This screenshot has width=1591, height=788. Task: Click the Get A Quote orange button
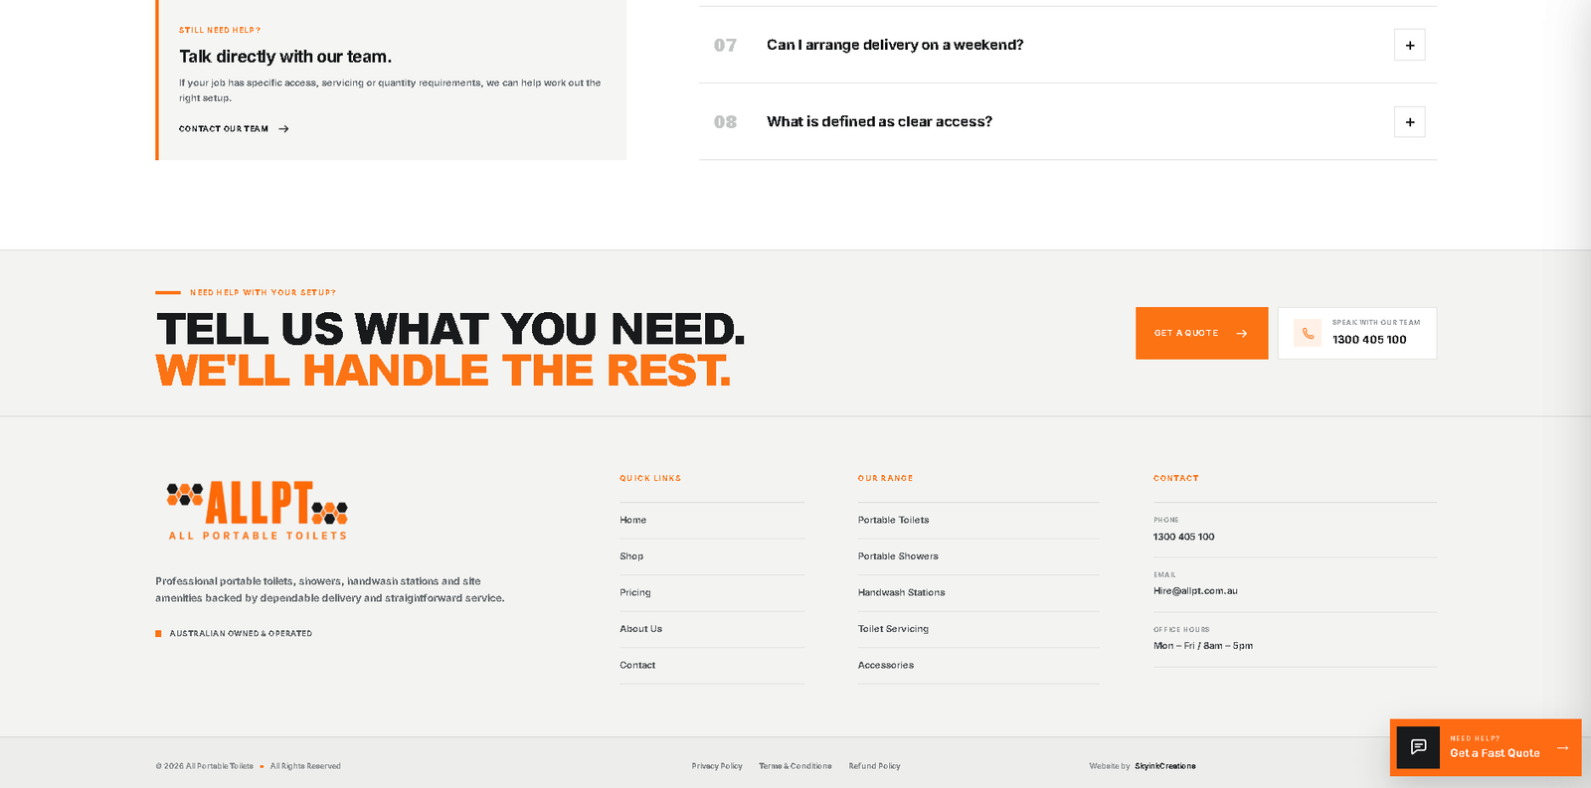[x=1201, y=333]
